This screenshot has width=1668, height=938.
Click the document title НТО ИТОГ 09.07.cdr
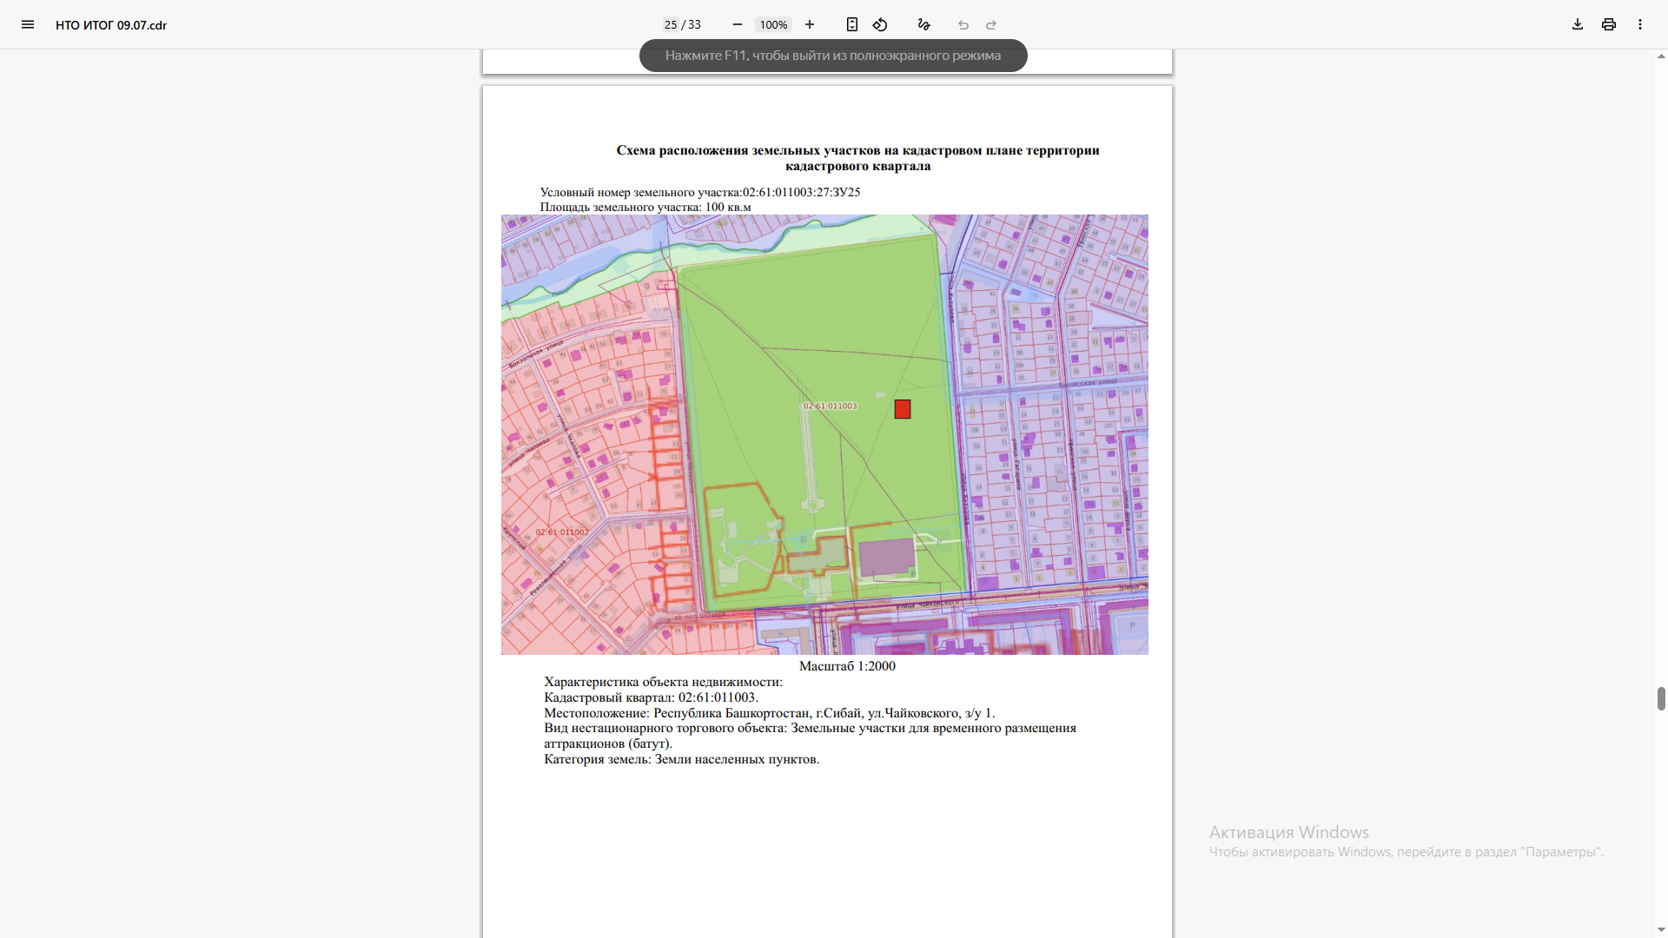(x=111, y=25)
